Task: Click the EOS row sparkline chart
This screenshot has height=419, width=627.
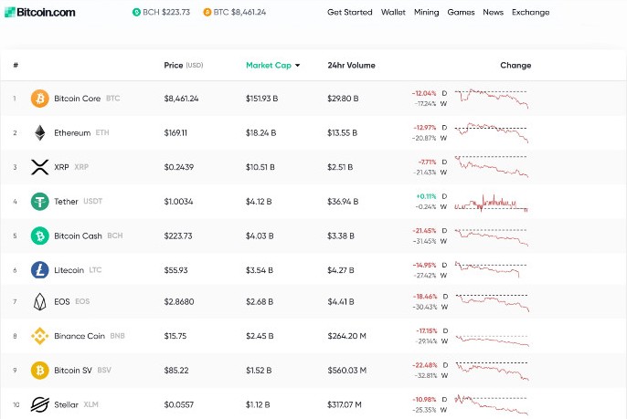Action: click(493, 303)
